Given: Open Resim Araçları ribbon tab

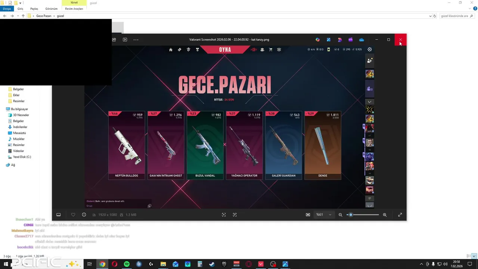Looking at the screenshot, I should coord(74,9).
